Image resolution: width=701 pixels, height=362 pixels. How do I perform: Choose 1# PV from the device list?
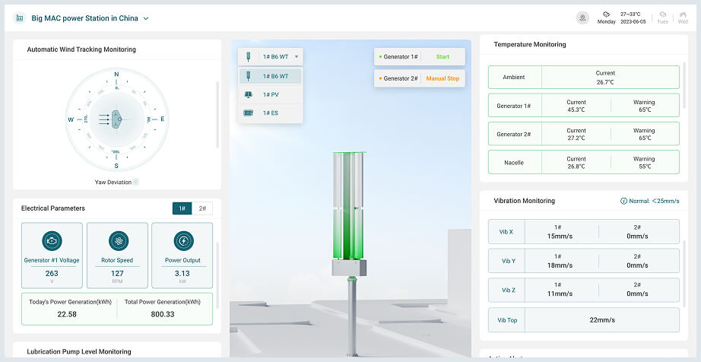pos(271,94)
